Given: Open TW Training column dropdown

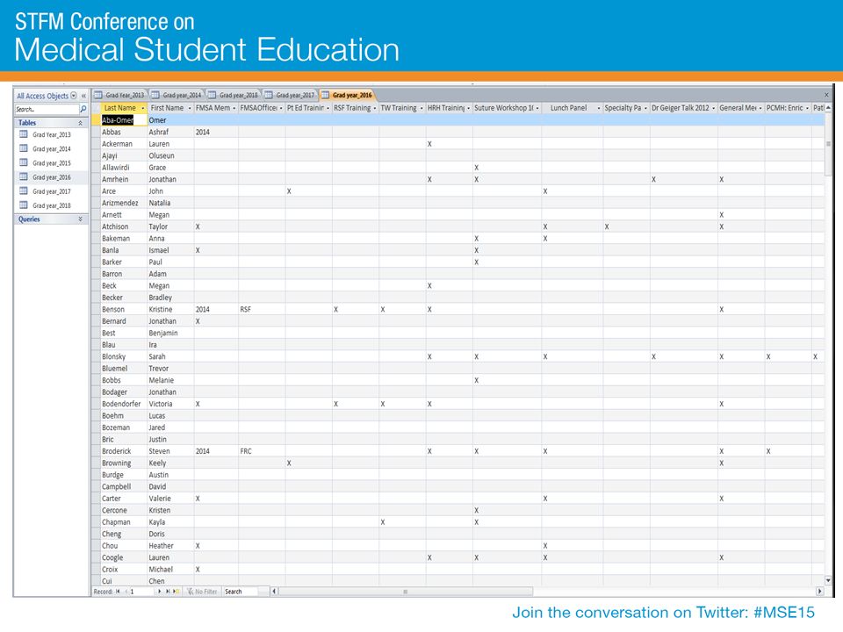Looking at the screenshot, I should point(421,109).
